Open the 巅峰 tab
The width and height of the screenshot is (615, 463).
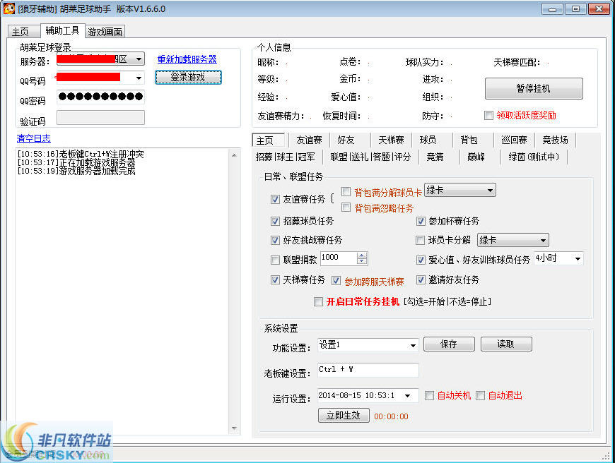click(x=476, y=157)
